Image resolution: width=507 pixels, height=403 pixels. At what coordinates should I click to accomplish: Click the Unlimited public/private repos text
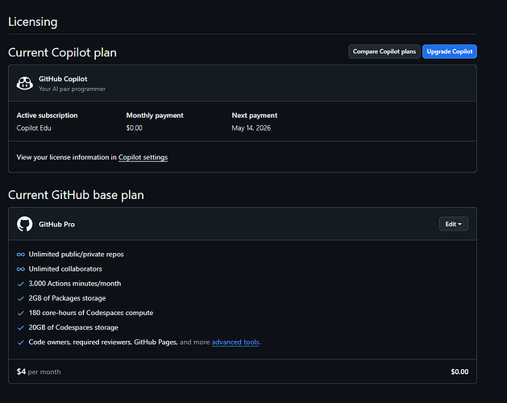point(77,255)
